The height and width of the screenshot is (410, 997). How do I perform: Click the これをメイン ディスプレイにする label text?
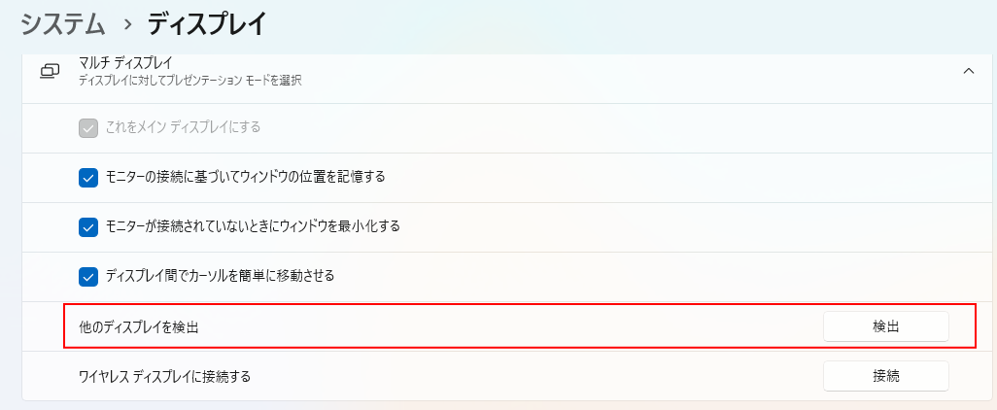(x=183, y=127)
